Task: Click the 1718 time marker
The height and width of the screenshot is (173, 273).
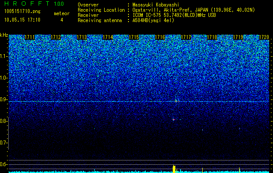Action: [x=212, y=37]
